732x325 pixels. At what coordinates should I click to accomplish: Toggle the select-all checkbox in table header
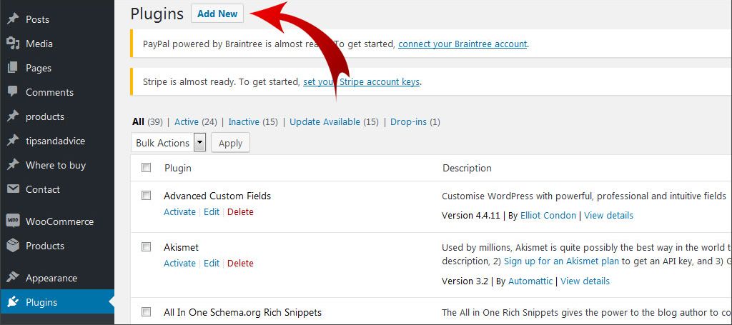pyautogui.click(x=147, y=168)
